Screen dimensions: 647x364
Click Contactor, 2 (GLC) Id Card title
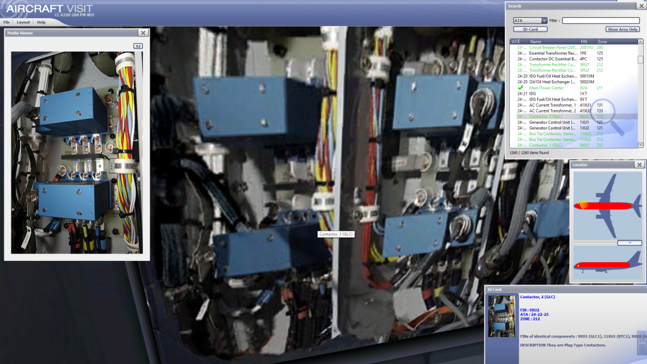click(537, 297)
